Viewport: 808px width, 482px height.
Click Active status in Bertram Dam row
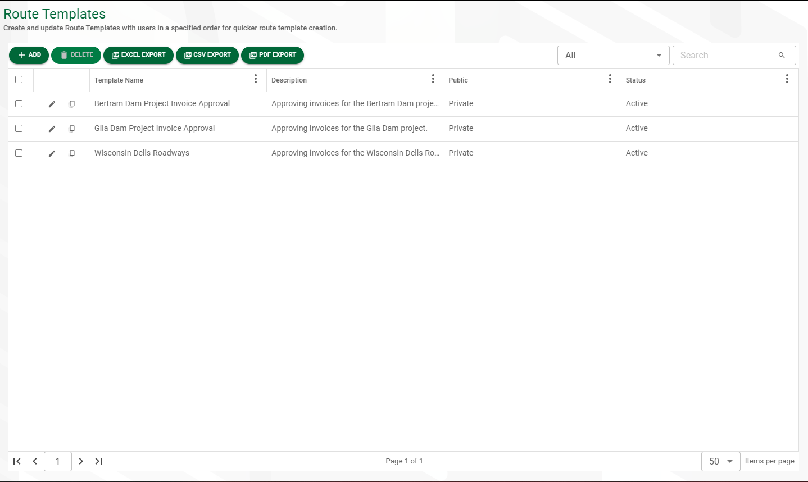tap(637, 103)
